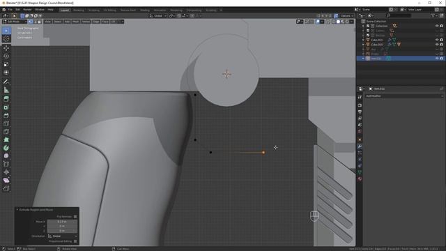
Task: Open the viewport Select menu
Action: point(57,22)
